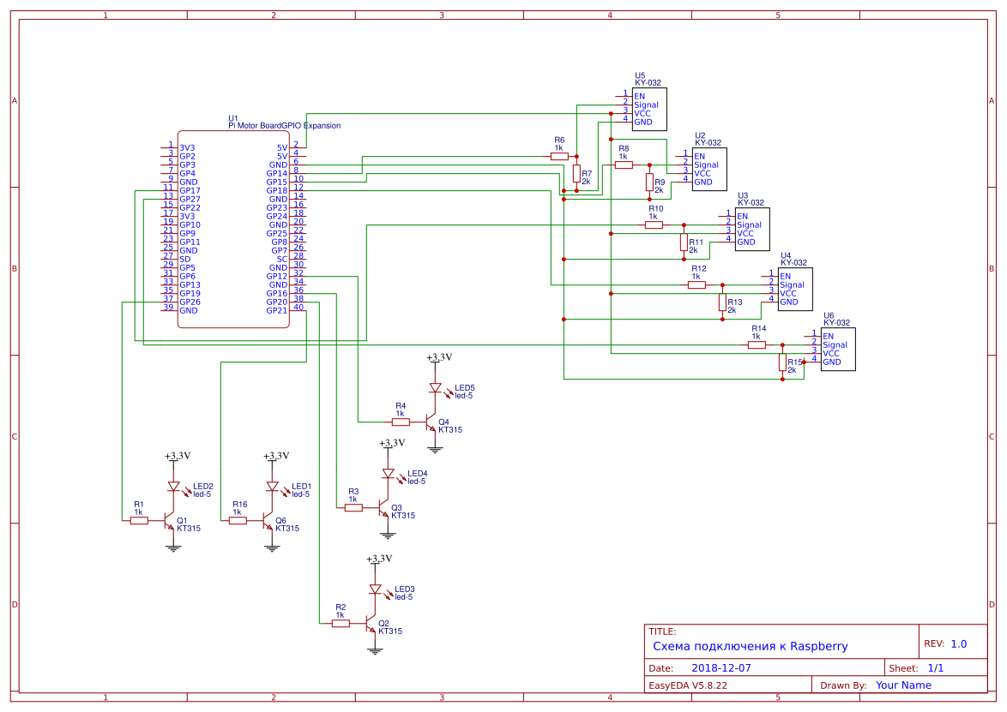Click the REV 1.0 value
1007x712 pixels.
[x=959, y=644]
